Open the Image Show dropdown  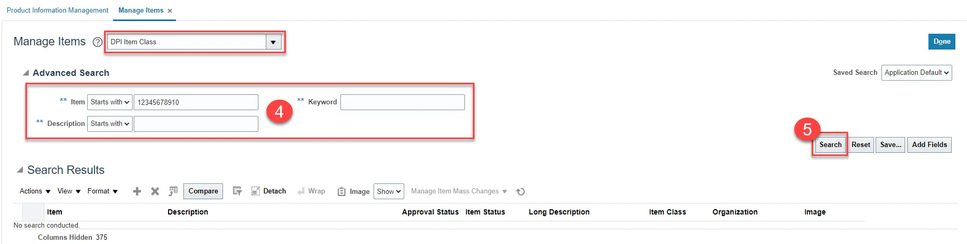(388, 191)
